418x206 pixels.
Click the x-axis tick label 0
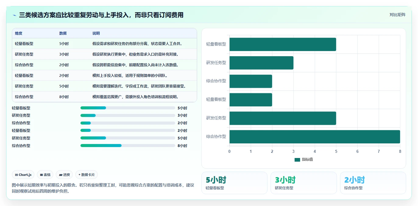(x=229, y=151)
